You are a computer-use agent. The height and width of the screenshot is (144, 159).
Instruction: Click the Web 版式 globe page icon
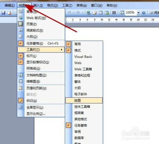(20, 18)
